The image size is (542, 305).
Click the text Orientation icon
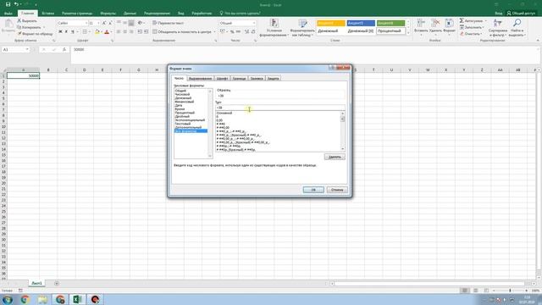pyautogui.click(x=140, y=23)
